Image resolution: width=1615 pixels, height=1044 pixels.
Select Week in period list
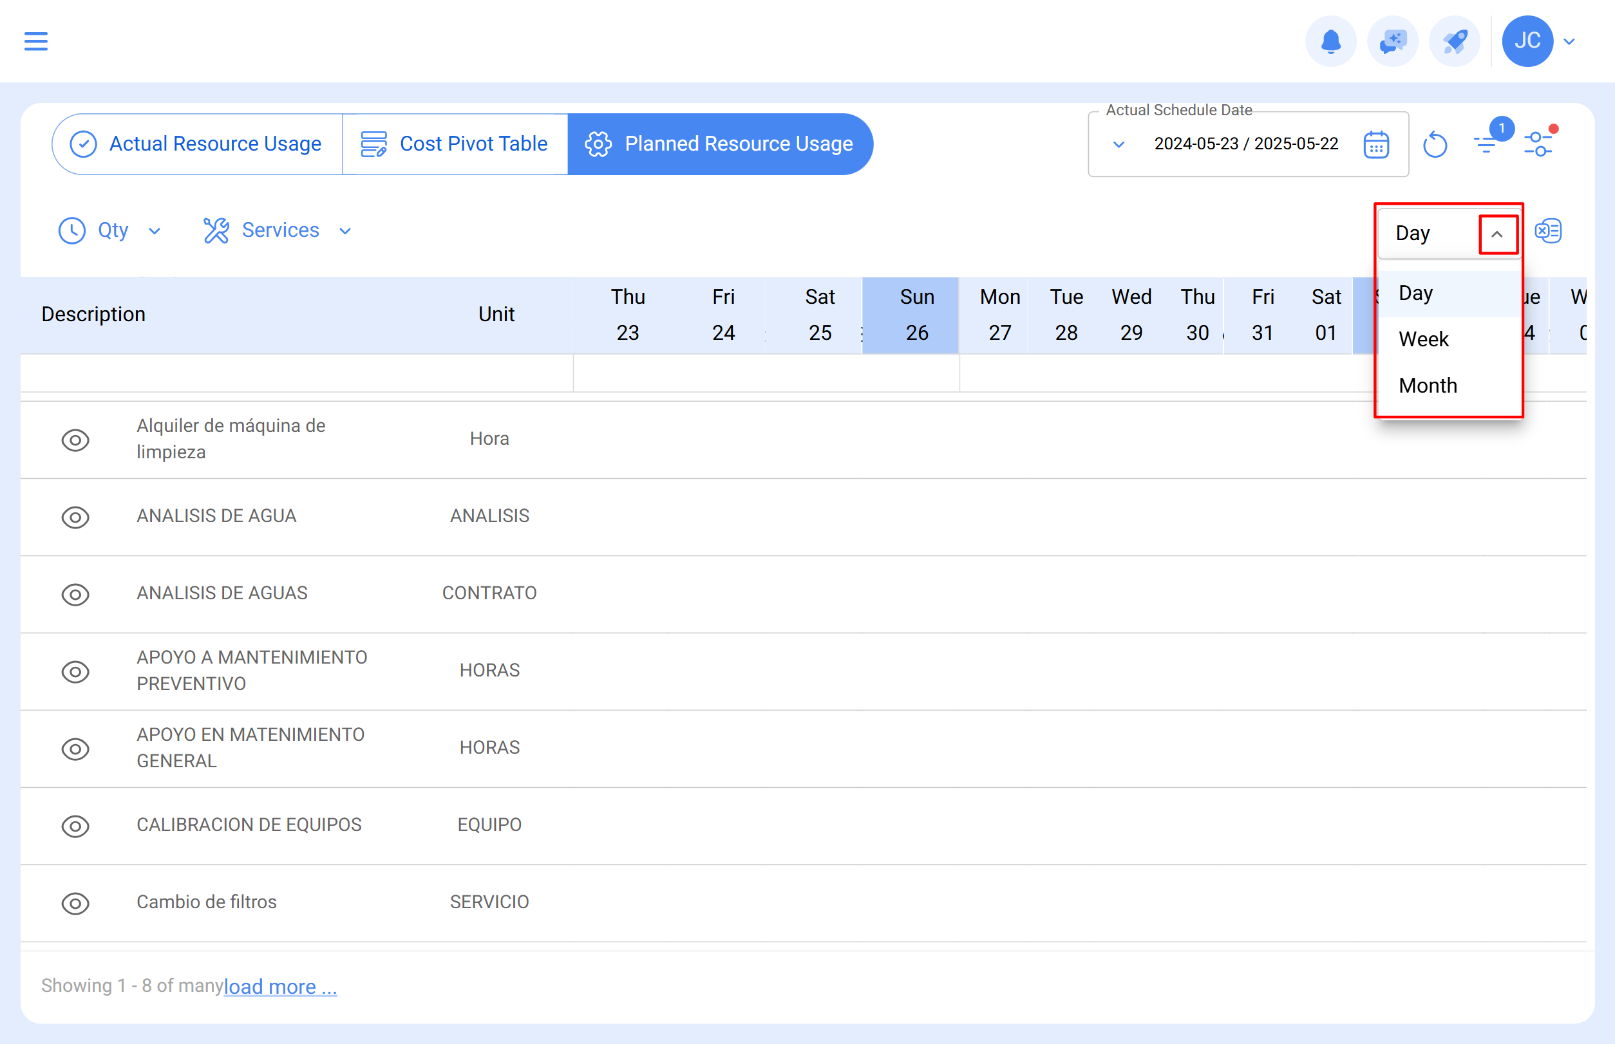tap(1449, 339)
